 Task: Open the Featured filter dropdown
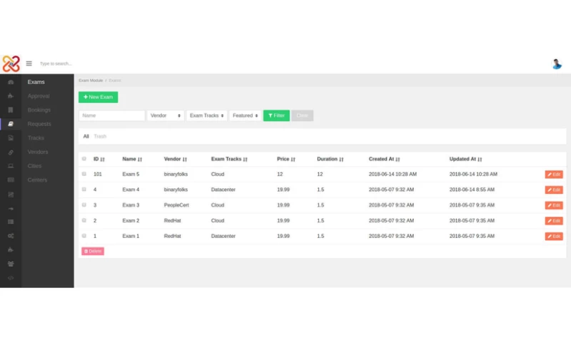pyautogui.click(x=245, y=115)
